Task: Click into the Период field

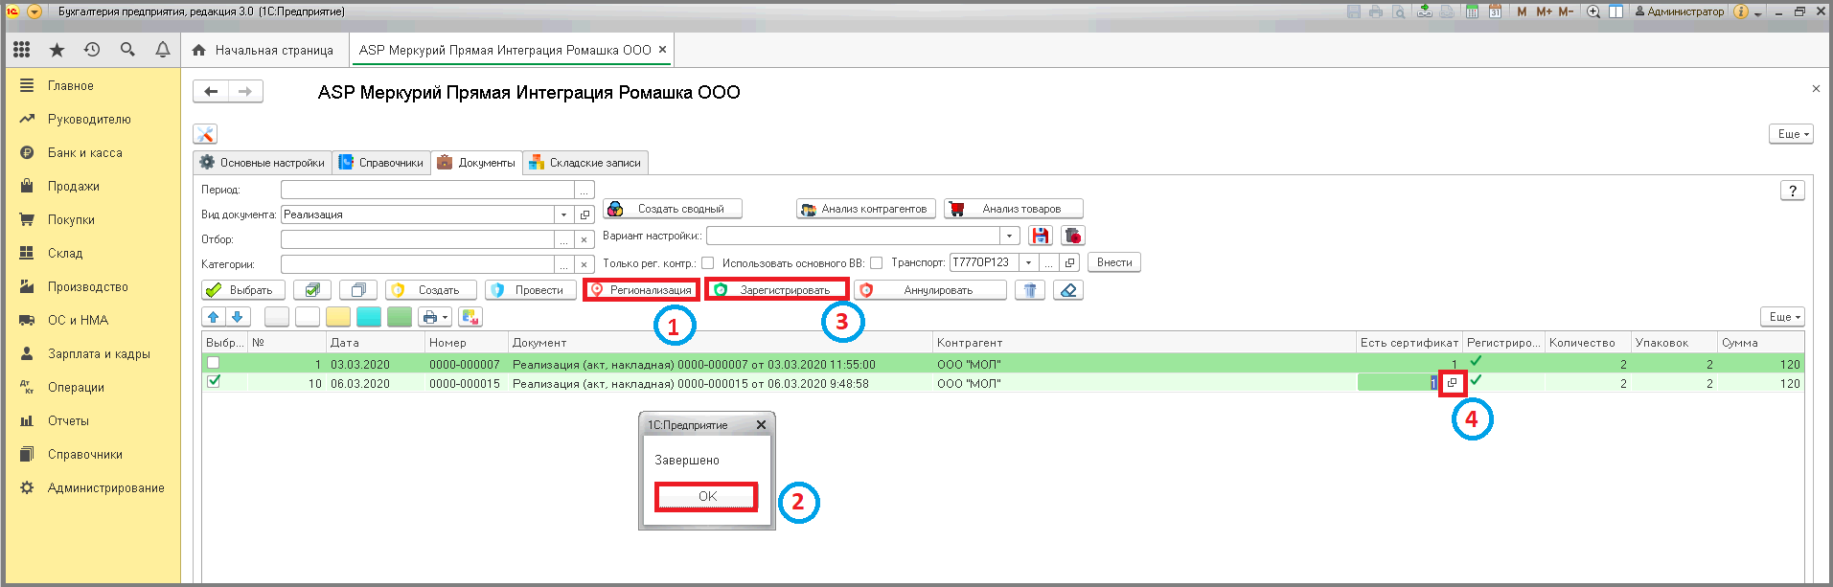Action: 427,190
